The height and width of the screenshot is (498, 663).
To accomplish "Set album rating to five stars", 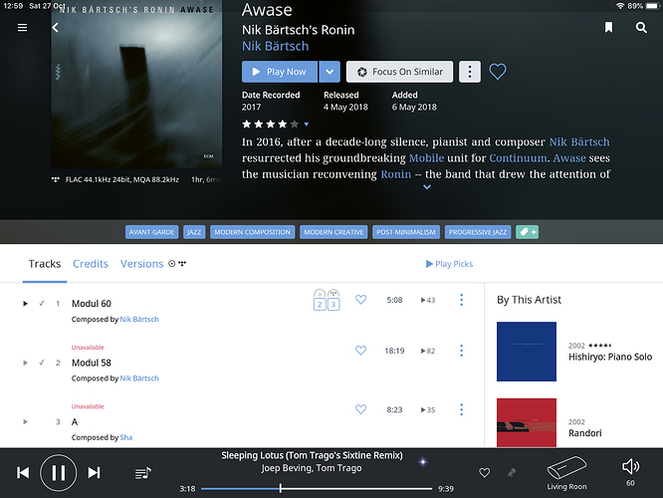I will coord(295,124).
